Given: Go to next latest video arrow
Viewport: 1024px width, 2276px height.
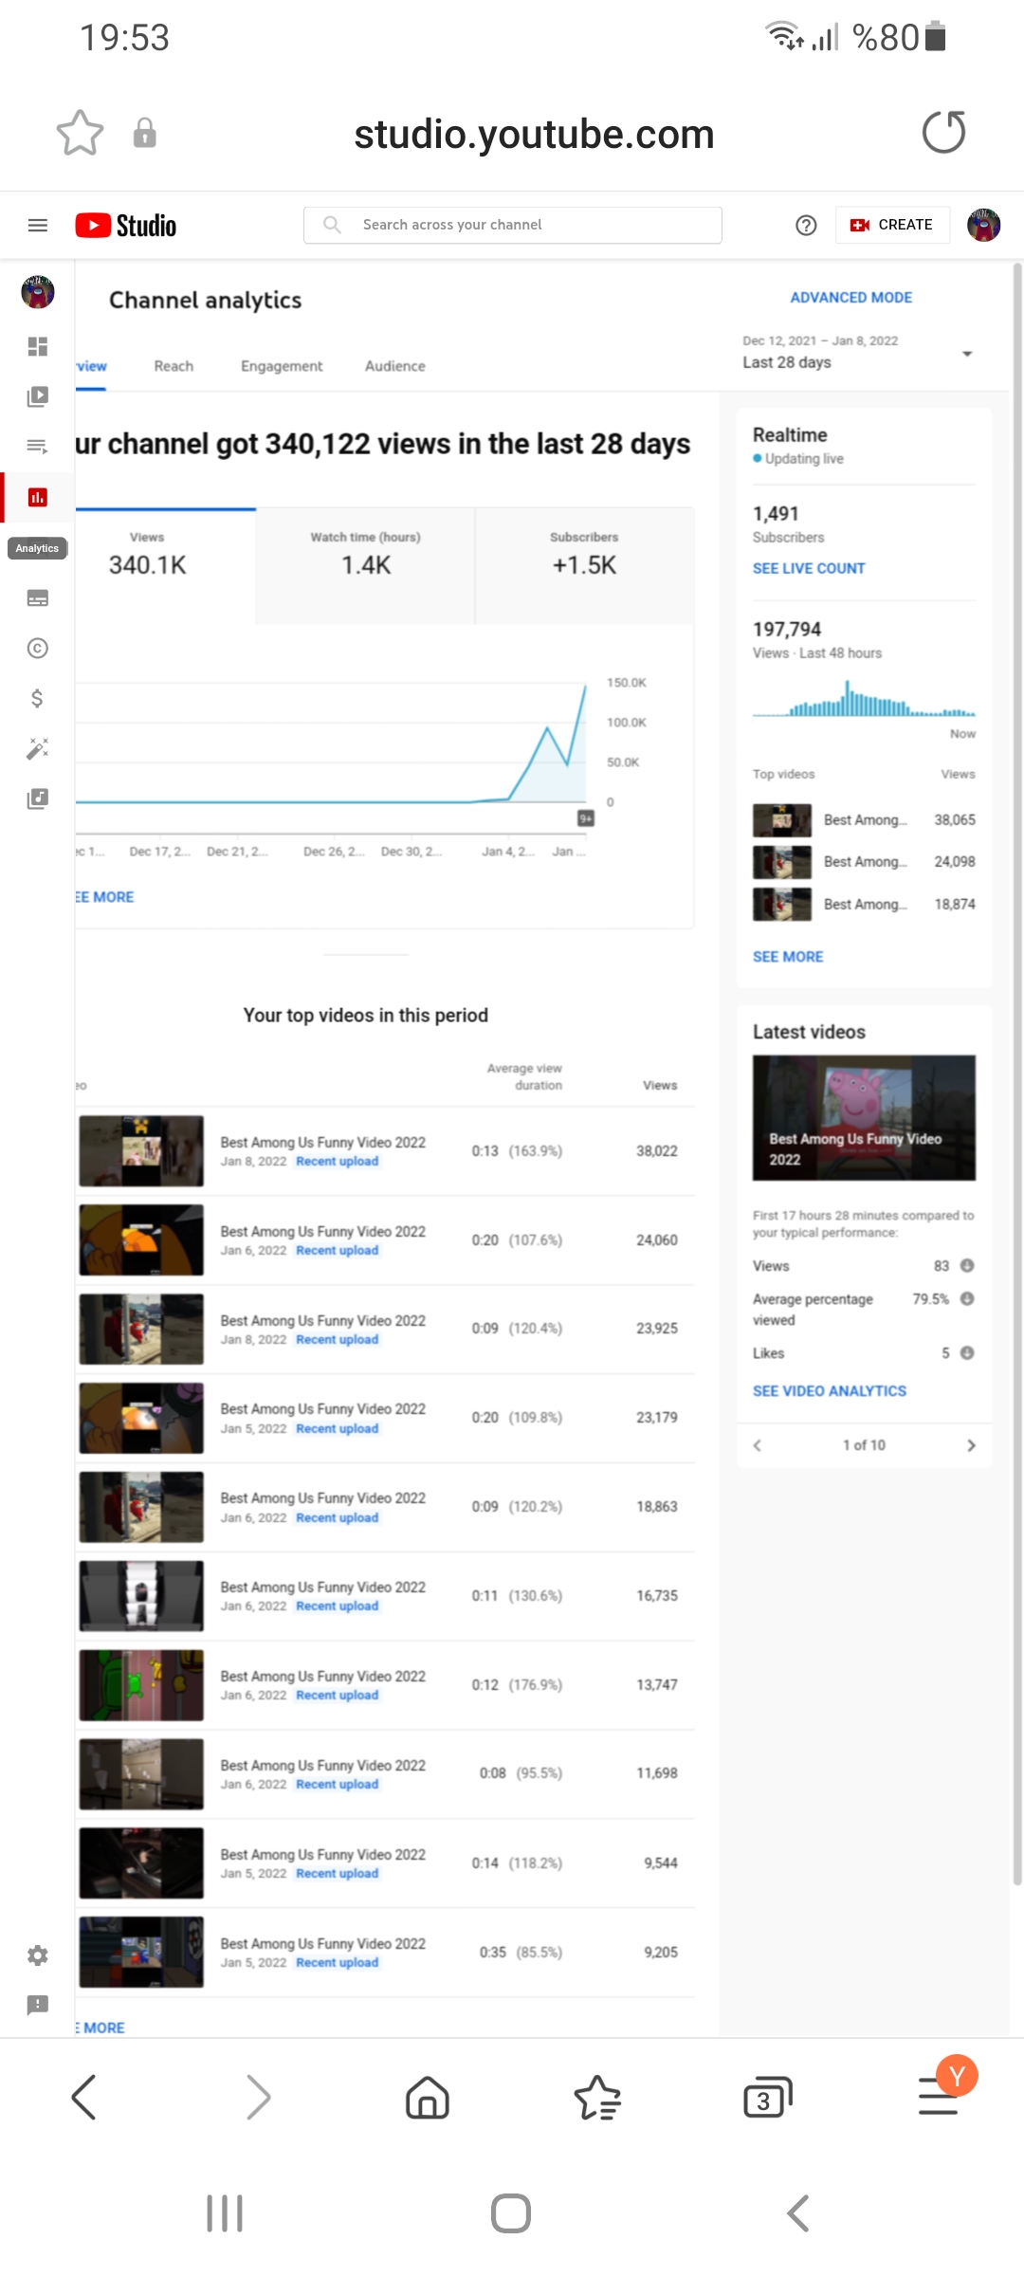Looking at the screenshot, I should pyautogui.click(x=971, y=1445).
